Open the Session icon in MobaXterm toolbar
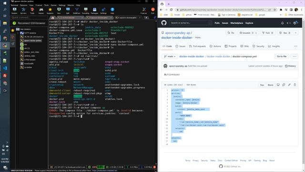 point(14,11)
